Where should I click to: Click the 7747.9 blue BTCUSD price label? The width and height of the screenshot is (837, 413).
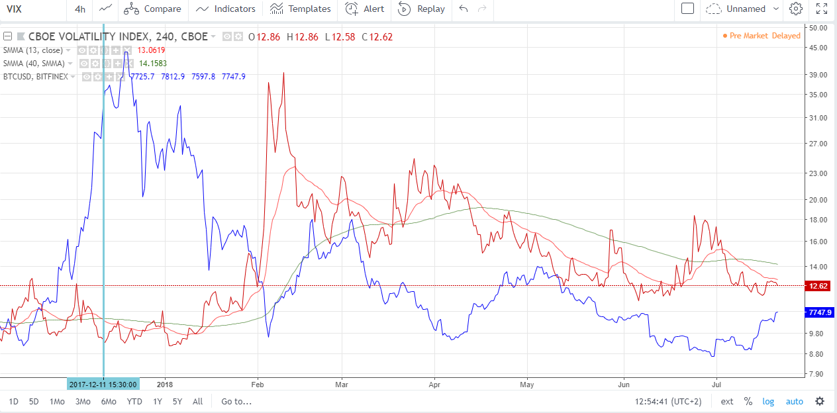[820, 312]
